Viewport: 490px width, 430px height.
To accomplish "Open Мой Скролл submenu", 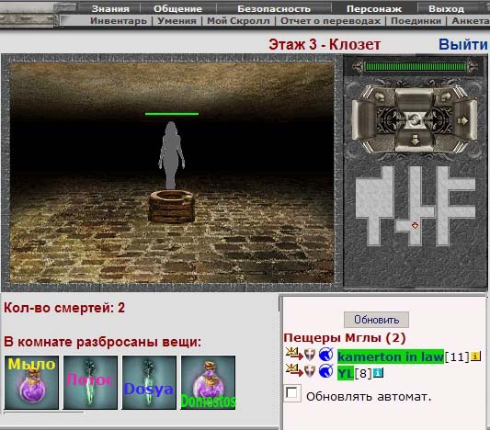I will point(238,21).
